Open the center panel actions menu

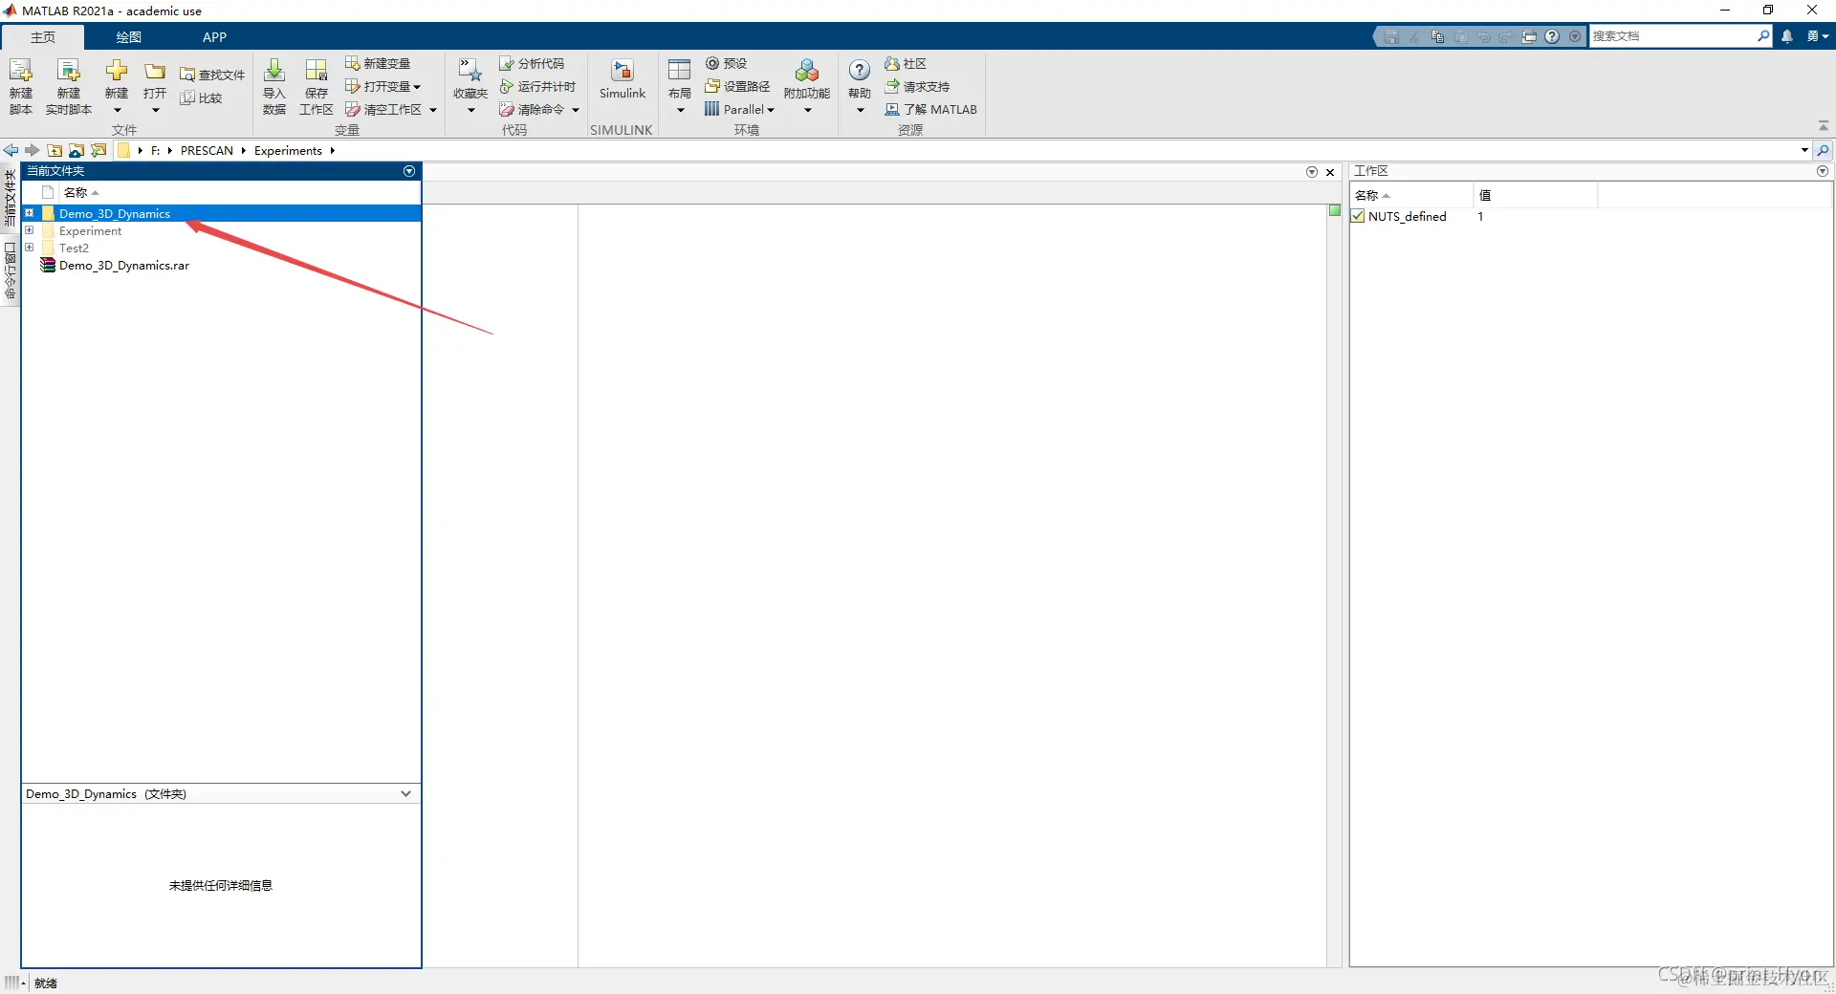1312,172
